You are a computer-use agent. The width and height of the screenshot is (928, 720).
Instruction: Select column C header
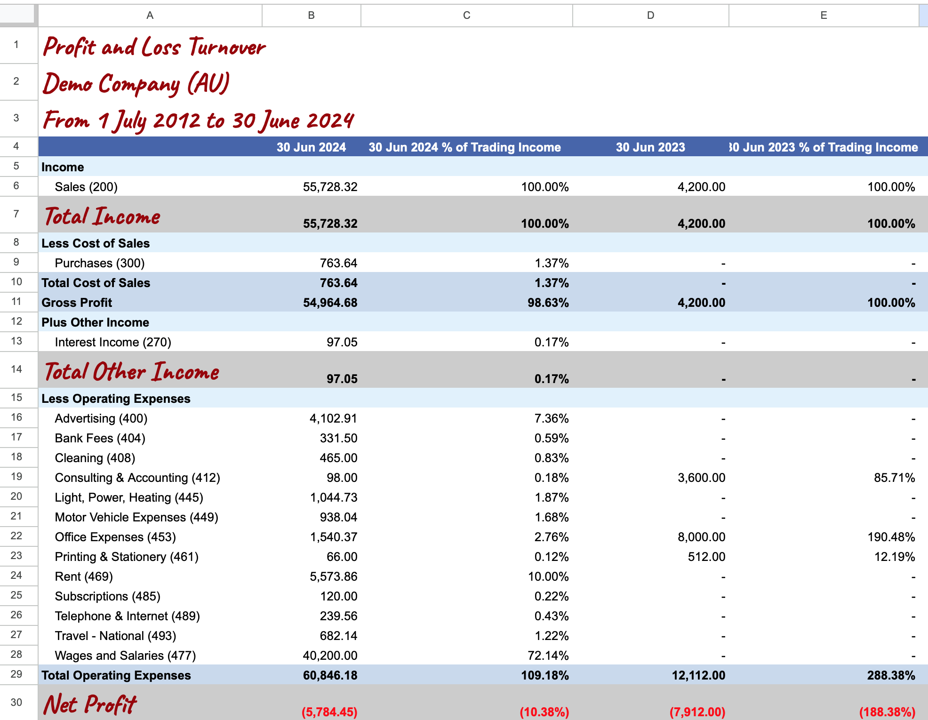tap(466, 16)
